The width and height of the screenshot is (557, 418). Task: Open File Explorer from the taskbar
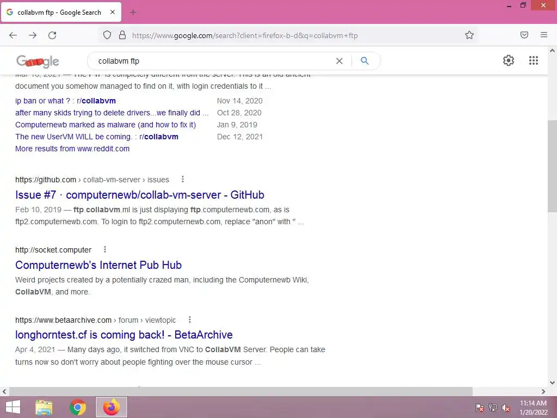click(44, 407)
